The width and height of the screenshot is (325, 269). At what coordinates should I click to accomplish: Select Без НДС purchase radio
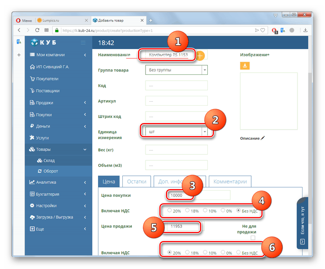pyautogui.click(x=239, y=210)
